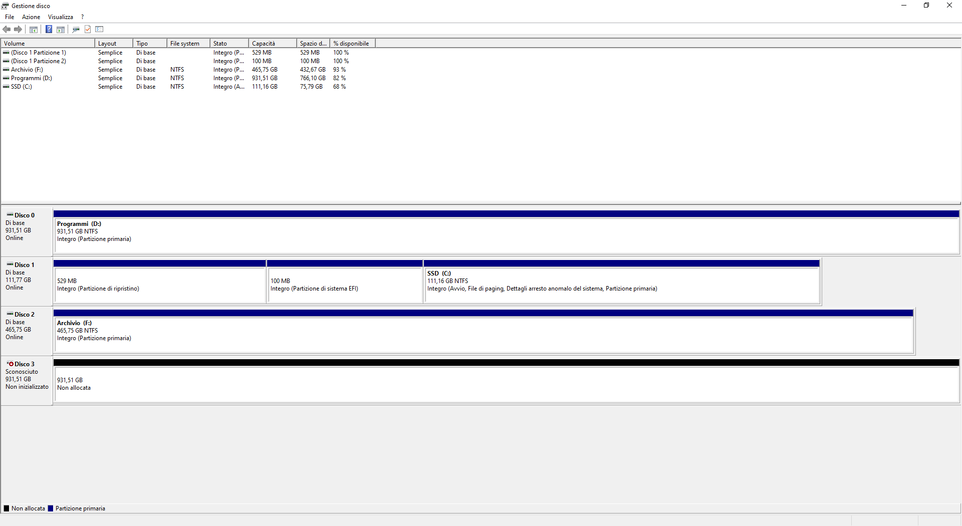Open the File menu
962x526 pixels.
10,17
